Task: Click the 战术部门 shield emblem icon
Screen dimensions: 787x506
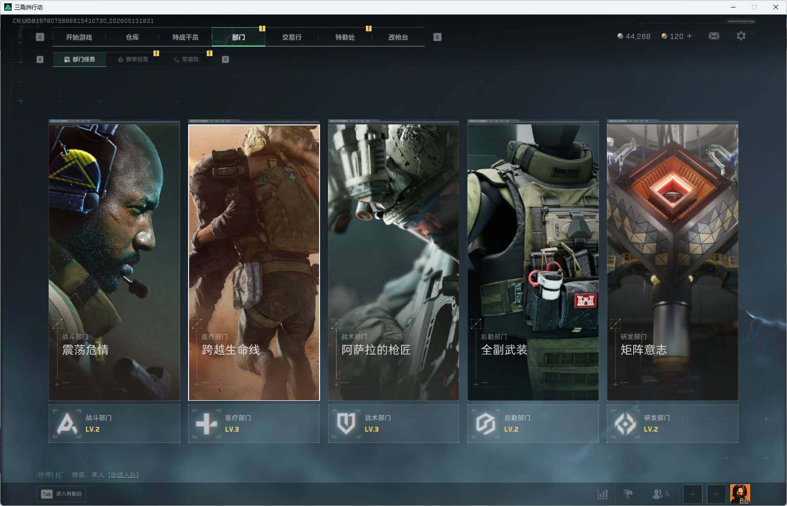Action: 346,424
